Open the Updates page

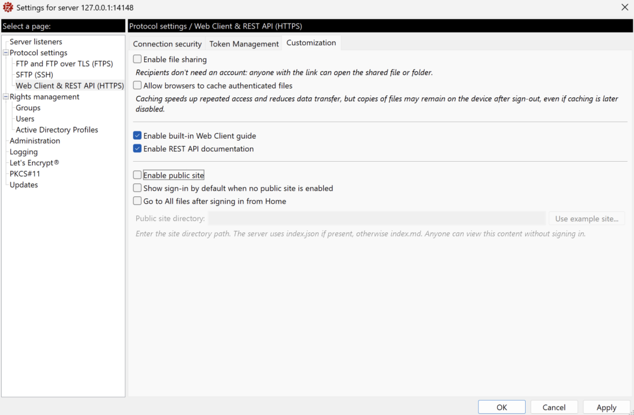click(24, 185)
